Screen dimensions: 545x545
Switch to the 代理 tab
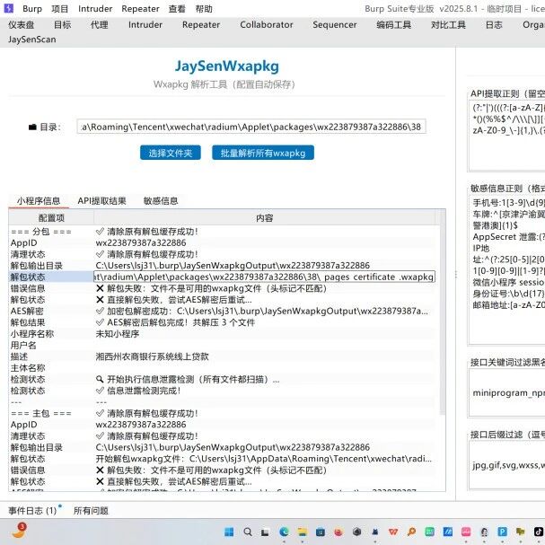point(99,24)
